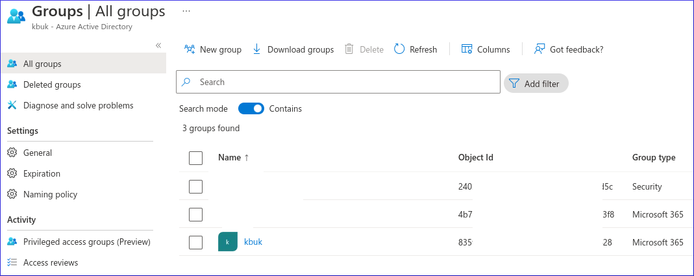Click the Security group type cell
This screenshot has width=694, height=276.
[x=647, y=186]
